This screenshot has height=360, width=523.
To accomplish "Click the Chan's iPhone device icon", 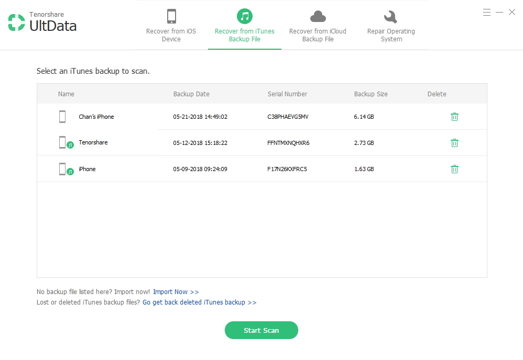I will tap(62, 117).
